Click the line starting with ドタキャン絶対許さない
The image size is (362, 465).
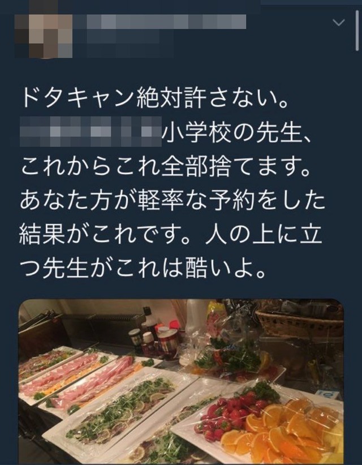coord(155,97)
